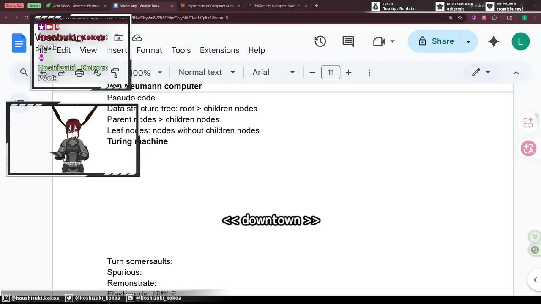The image size is (541, 304).
Task: Click the move to folder icon
Action: click(119, 38)
